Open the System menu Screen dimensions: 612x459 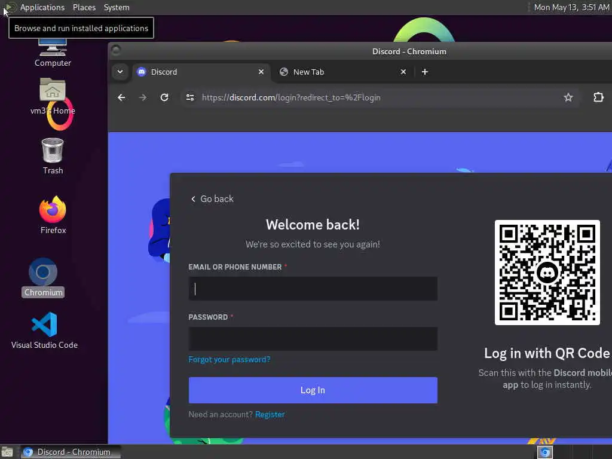coord(117,7)
